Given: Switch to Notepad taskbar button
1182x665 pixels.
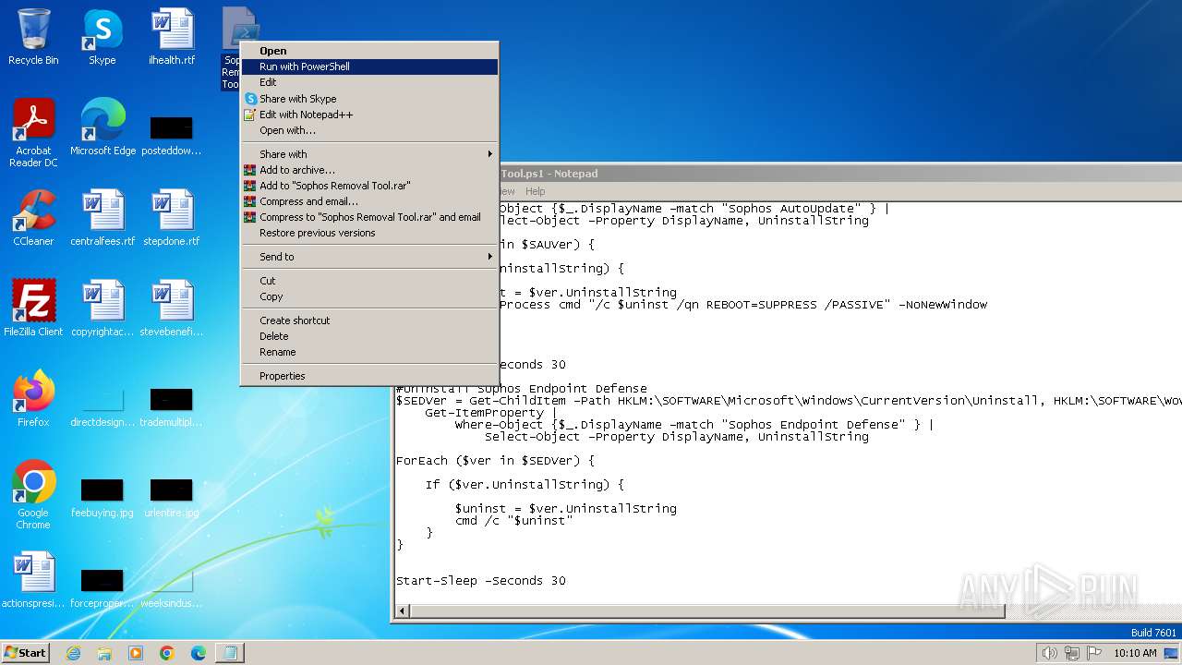Looking at the screenshot, I should pyautogui.click(x=230, y=653).
